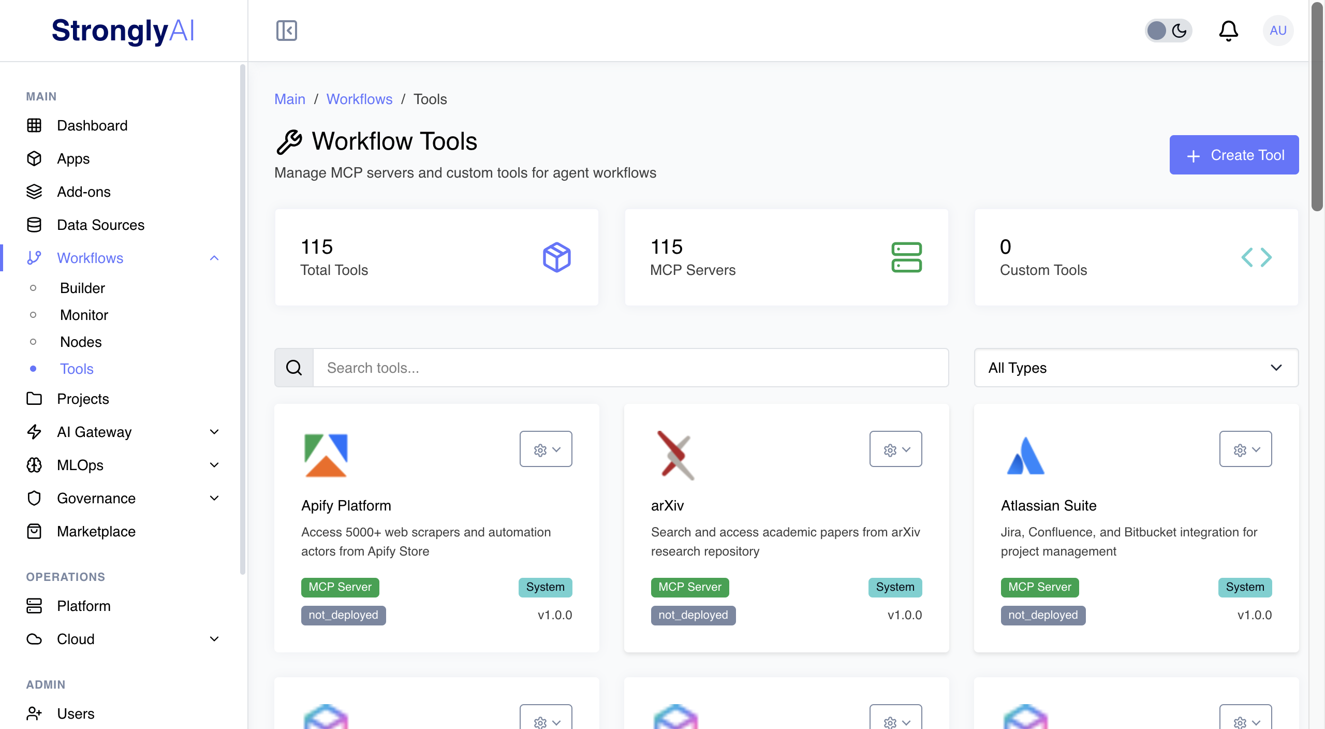Open the Marketplace section

(96, 531)
